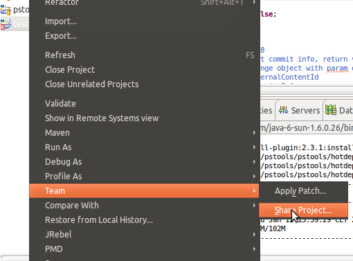Viewport: 353px width, 261px height.
Task: Open Restore from Local History
Action: (x=145, y=220)
